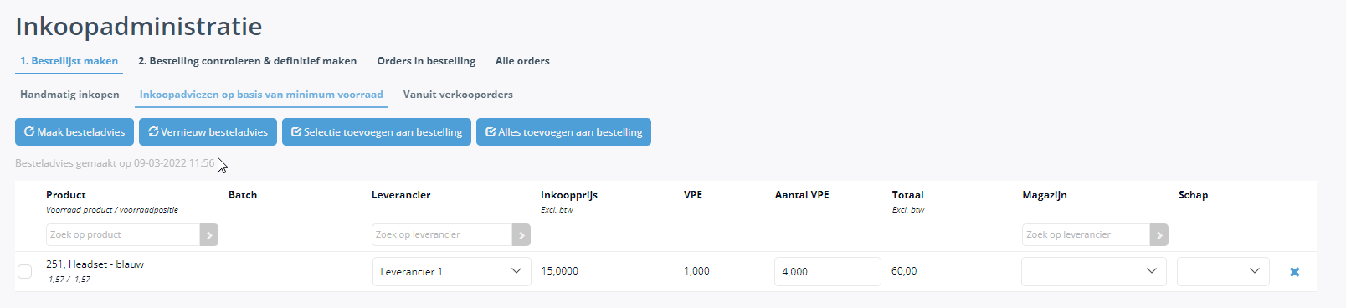Image resolution: width=1346 pixels, height=308 pixels.
Task: Expand the Schap dropdown in the row
Action: click(1223, 271)
